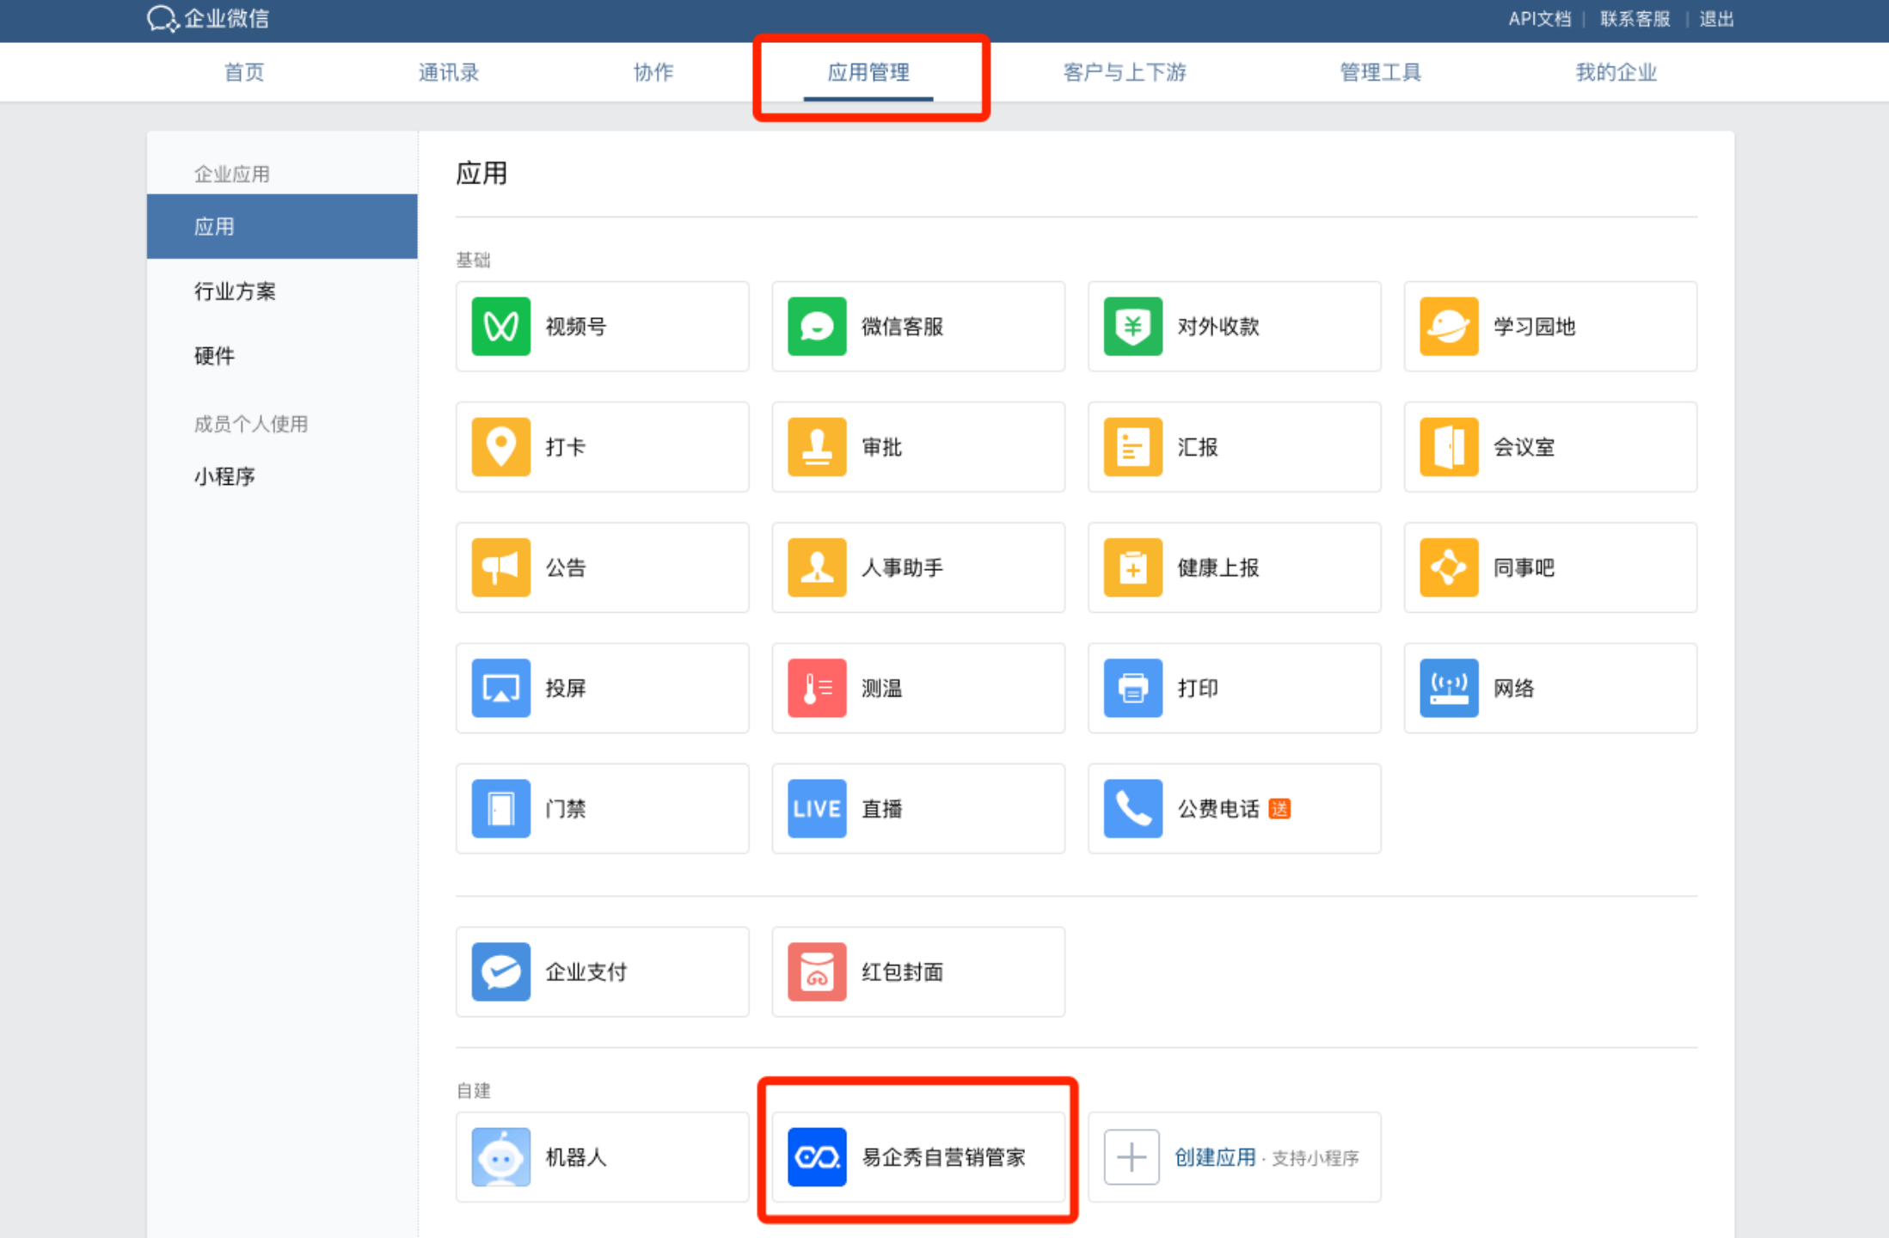Click the 学习园地 label text
Viewport: 1889px width, 1238px height.
[1535, 327]
